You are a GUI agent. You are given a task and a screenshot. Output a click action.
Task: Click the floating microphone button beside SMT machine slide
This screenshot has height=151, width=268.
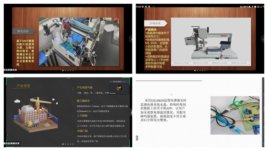point(131,39)
